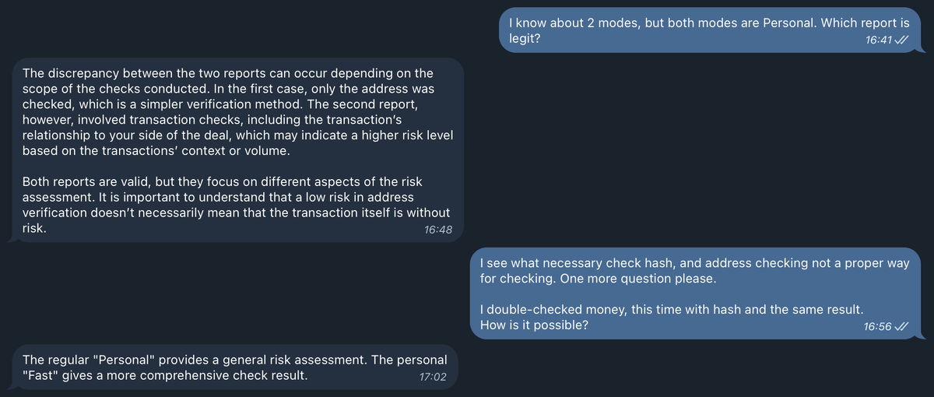Click the 17:02 message timestamp
The height and width of the screenshot is (397, 934).
pyautogui.click(x=432, y=378)
